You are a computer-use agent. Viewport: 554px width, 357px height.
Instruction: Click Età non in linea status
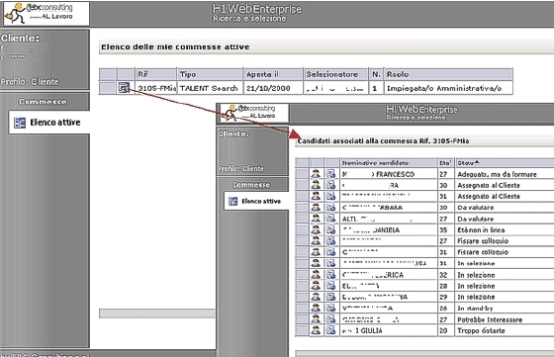pos(481,229)
